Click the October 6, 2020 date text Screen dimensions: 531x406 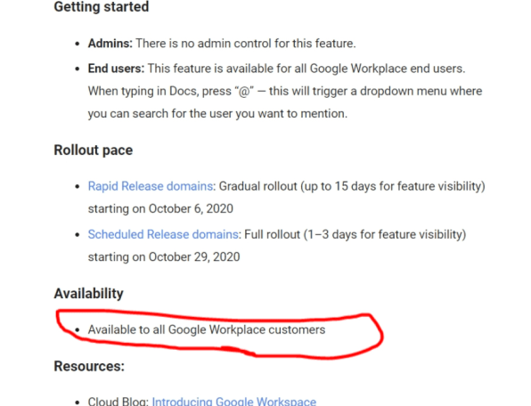191,208
